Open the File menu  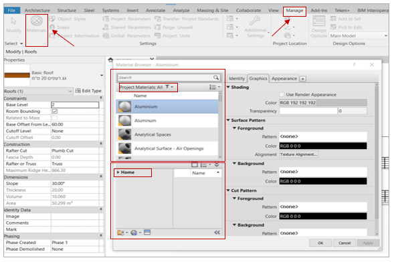[11, 10]
